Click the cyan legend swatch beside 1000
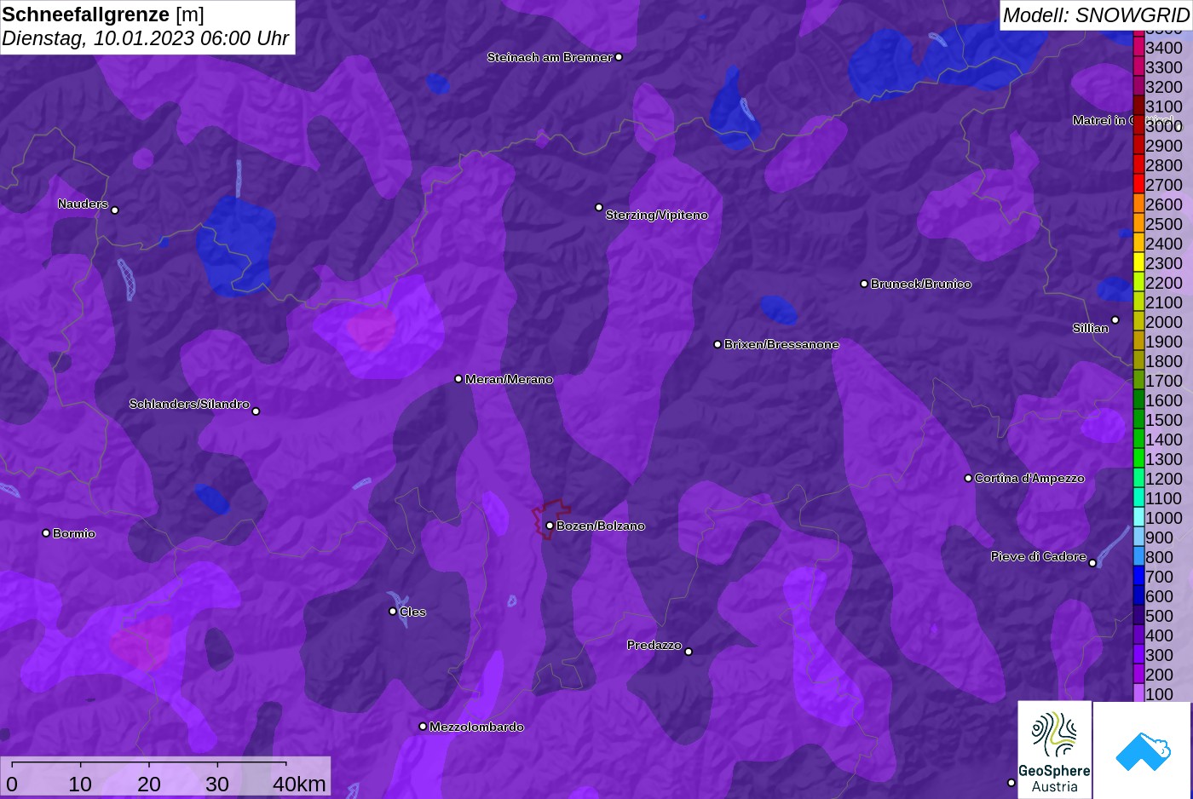Screen dimensions: 1193x799 tap(1138, 517)
